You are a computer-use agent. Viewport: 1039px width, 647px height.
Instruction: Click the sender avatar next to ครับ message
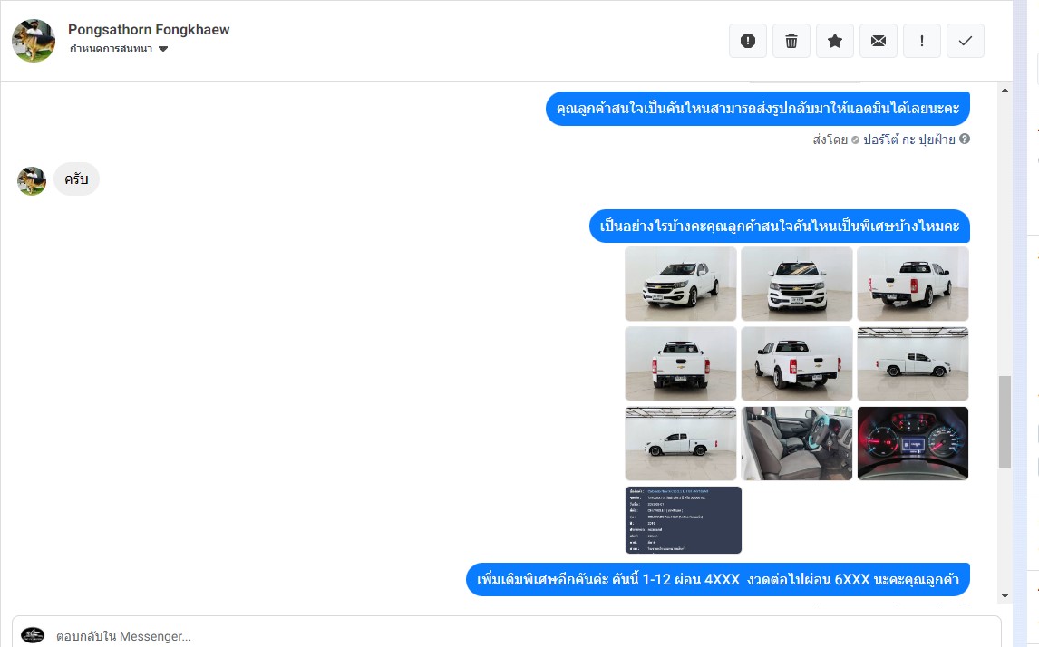(31, 180)
